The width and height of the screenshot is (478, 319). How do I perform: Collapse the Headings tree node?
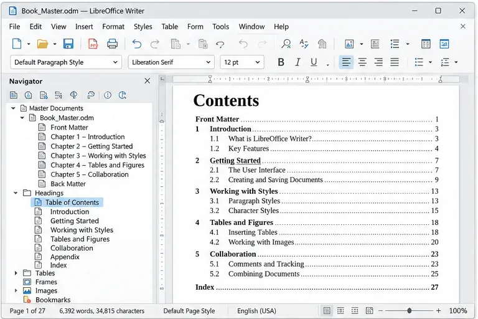(16, 193)
